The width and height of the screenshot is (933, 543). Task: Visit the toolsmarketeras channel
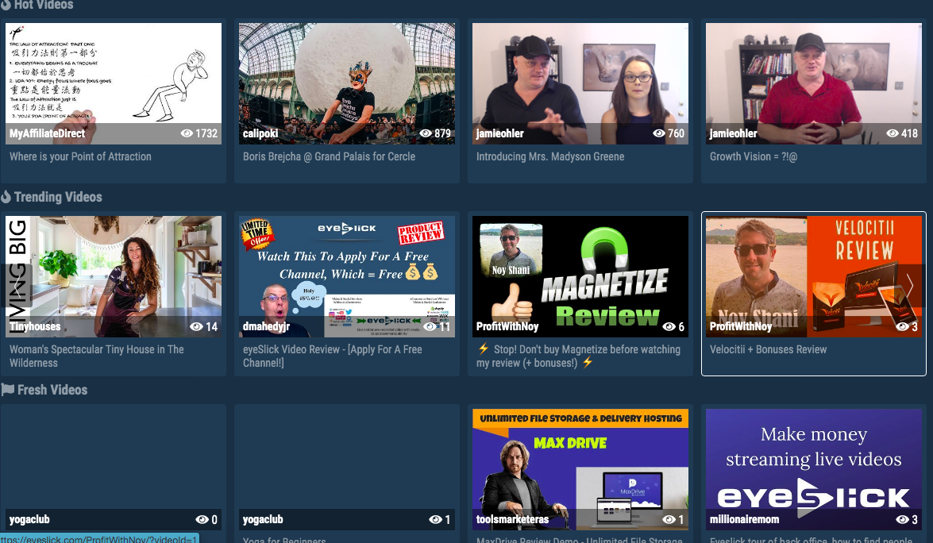click(512, 519)
